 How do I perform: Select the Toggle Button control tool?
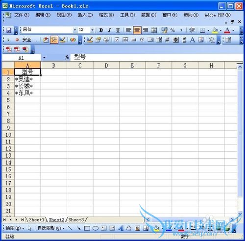pyautogui.click(x=167, y=40)
